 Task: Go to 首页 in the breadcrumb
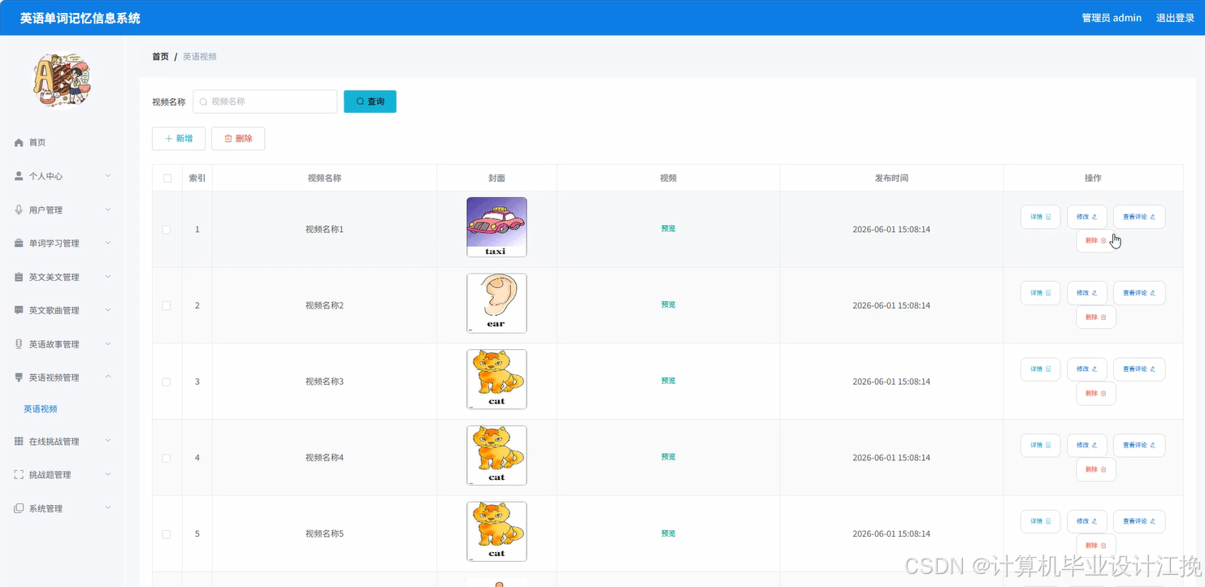160,57
